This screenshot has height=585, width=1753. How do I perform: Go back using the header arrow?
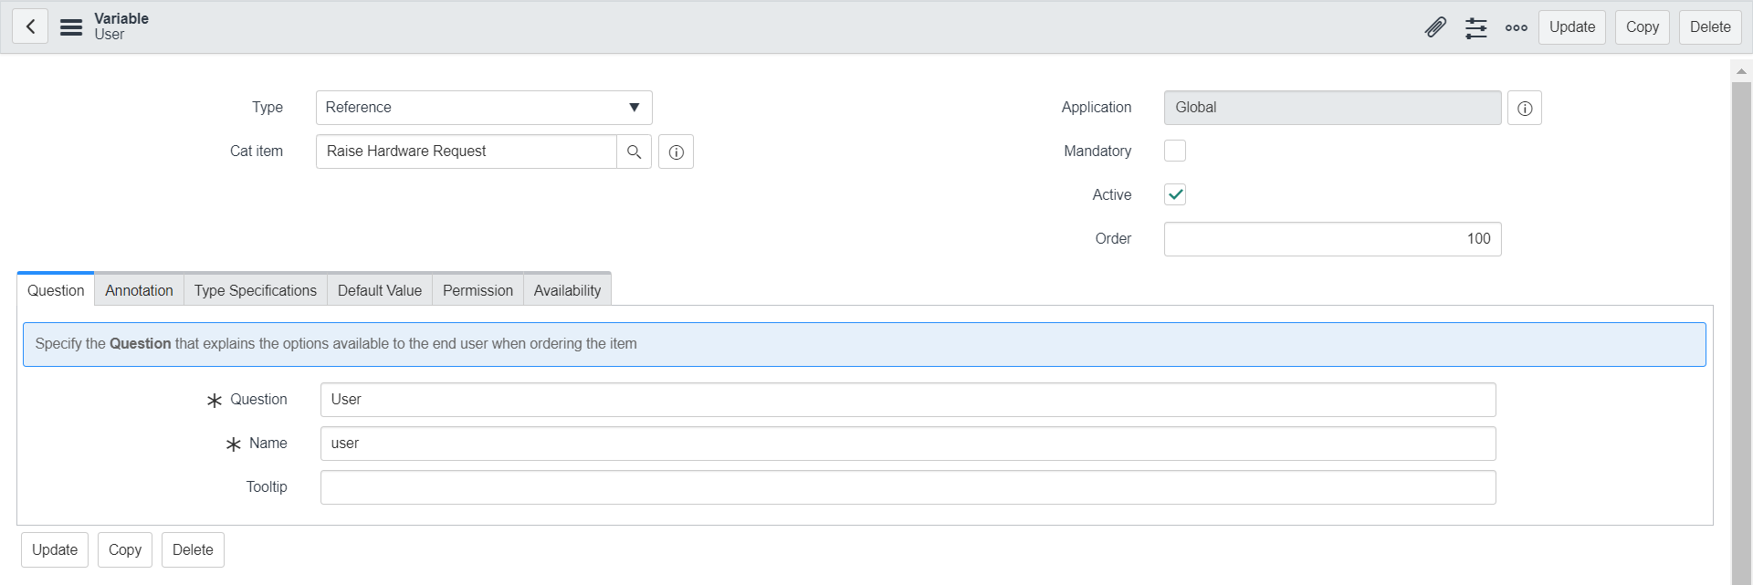30,26
